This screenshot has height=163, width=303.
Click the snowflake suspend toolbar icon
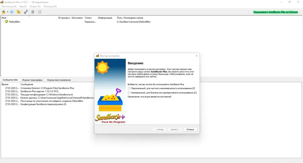pos(12,12)
